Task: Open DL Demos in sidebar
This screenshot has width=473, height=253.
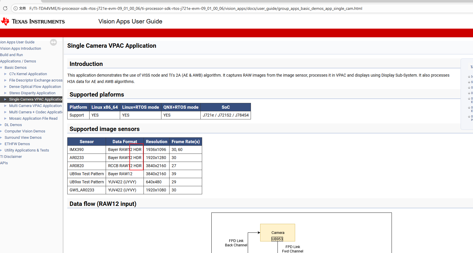Action: (x=13, y=125)
